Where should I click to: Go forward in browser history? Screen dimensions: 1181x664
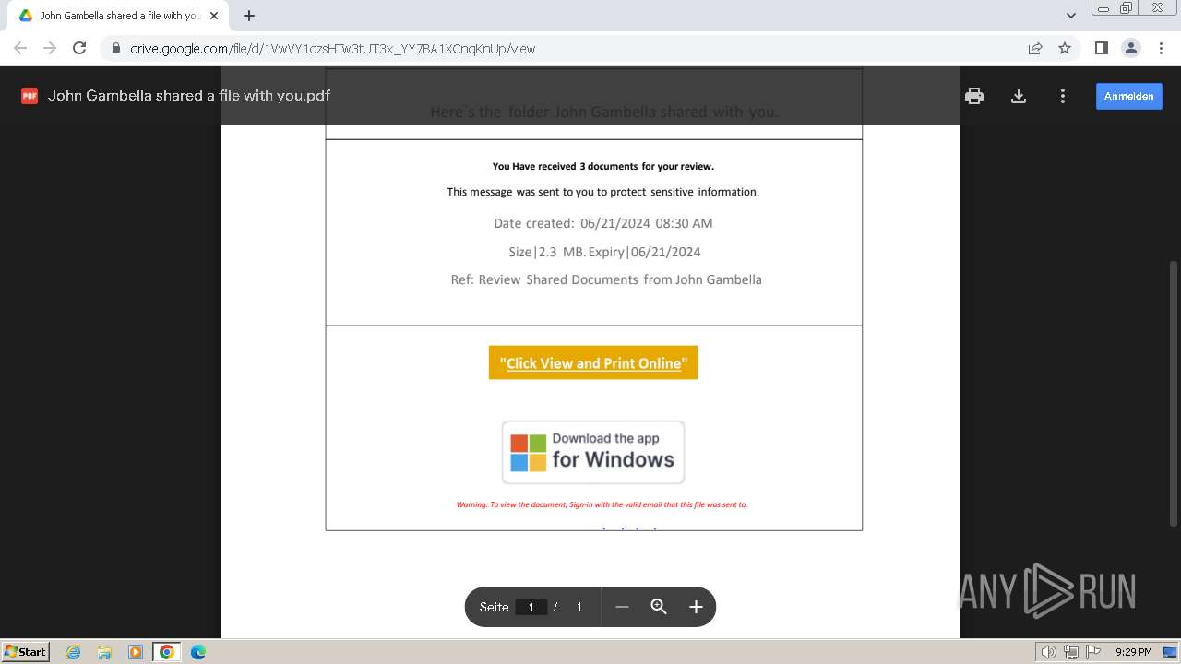50,48
